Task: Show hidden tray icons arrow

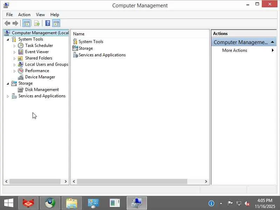Action: 221,203
